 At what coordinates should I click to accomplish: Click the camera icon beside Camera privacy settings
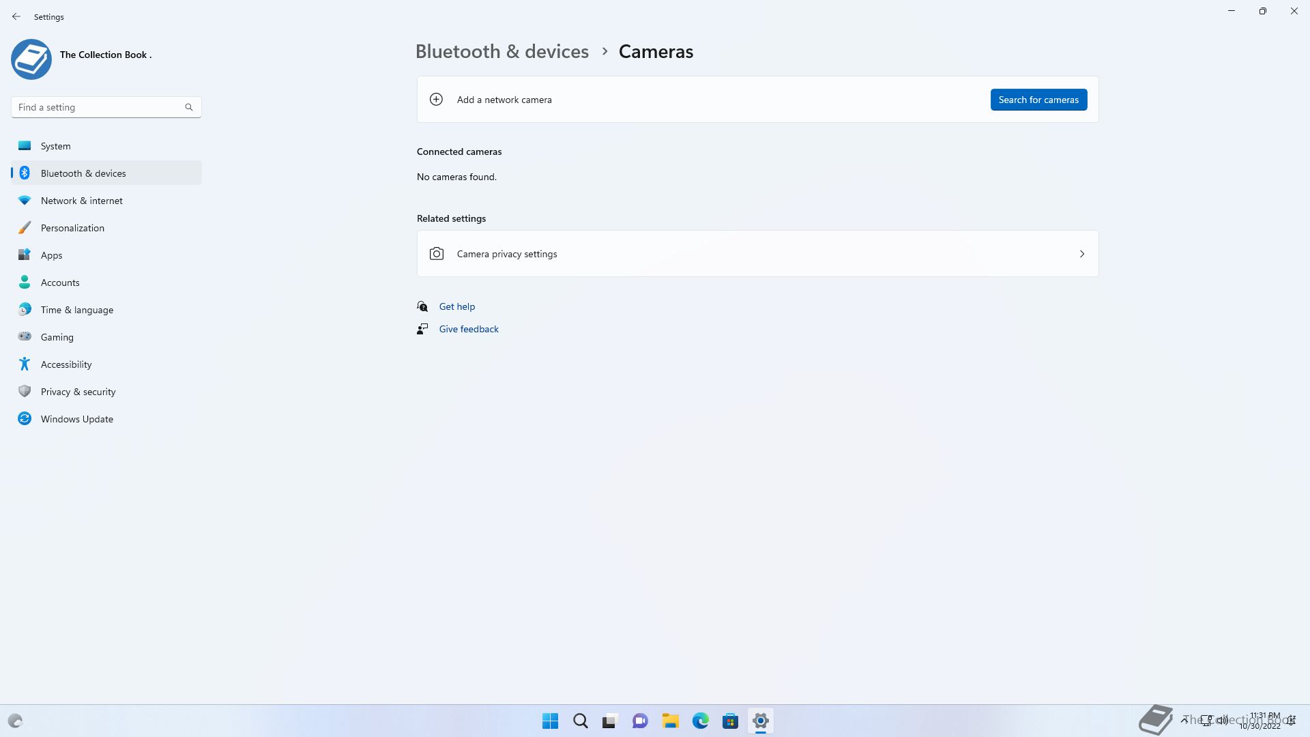coord(437,254)
